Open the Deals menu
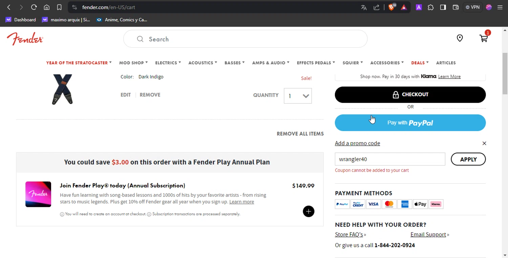508x258 pixels. pyautogui.click(x=420, y=63)
